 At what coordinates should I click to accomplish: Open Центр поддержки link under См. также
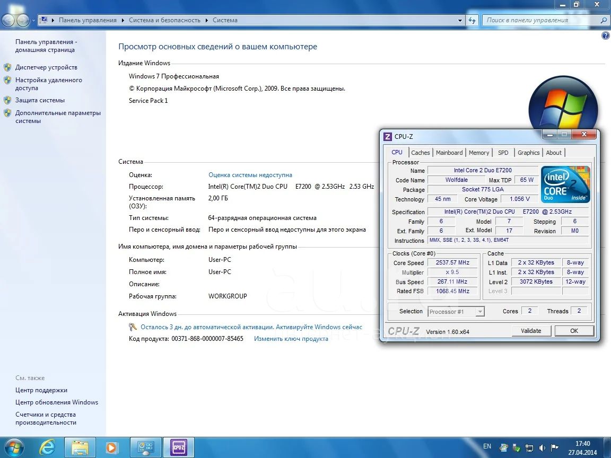pos(41,390)
